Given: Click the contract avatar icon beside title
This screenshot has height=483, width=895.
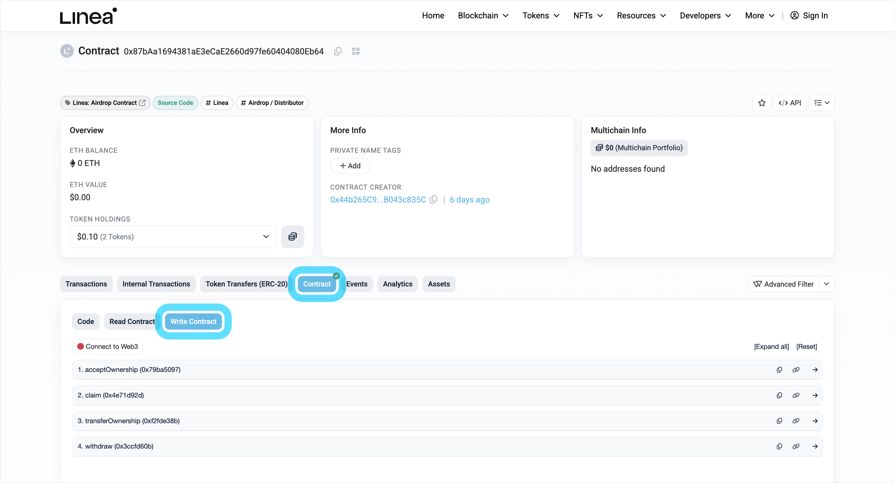Looking at the screenshot, I should 67,51.
